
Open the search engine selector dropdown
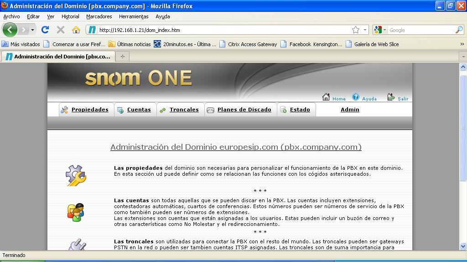(380, 30)
